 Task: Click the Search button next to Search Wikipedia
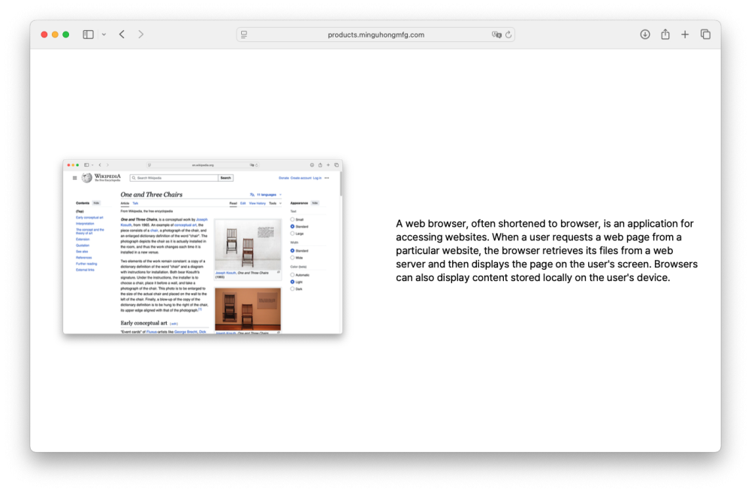point(225,178)
